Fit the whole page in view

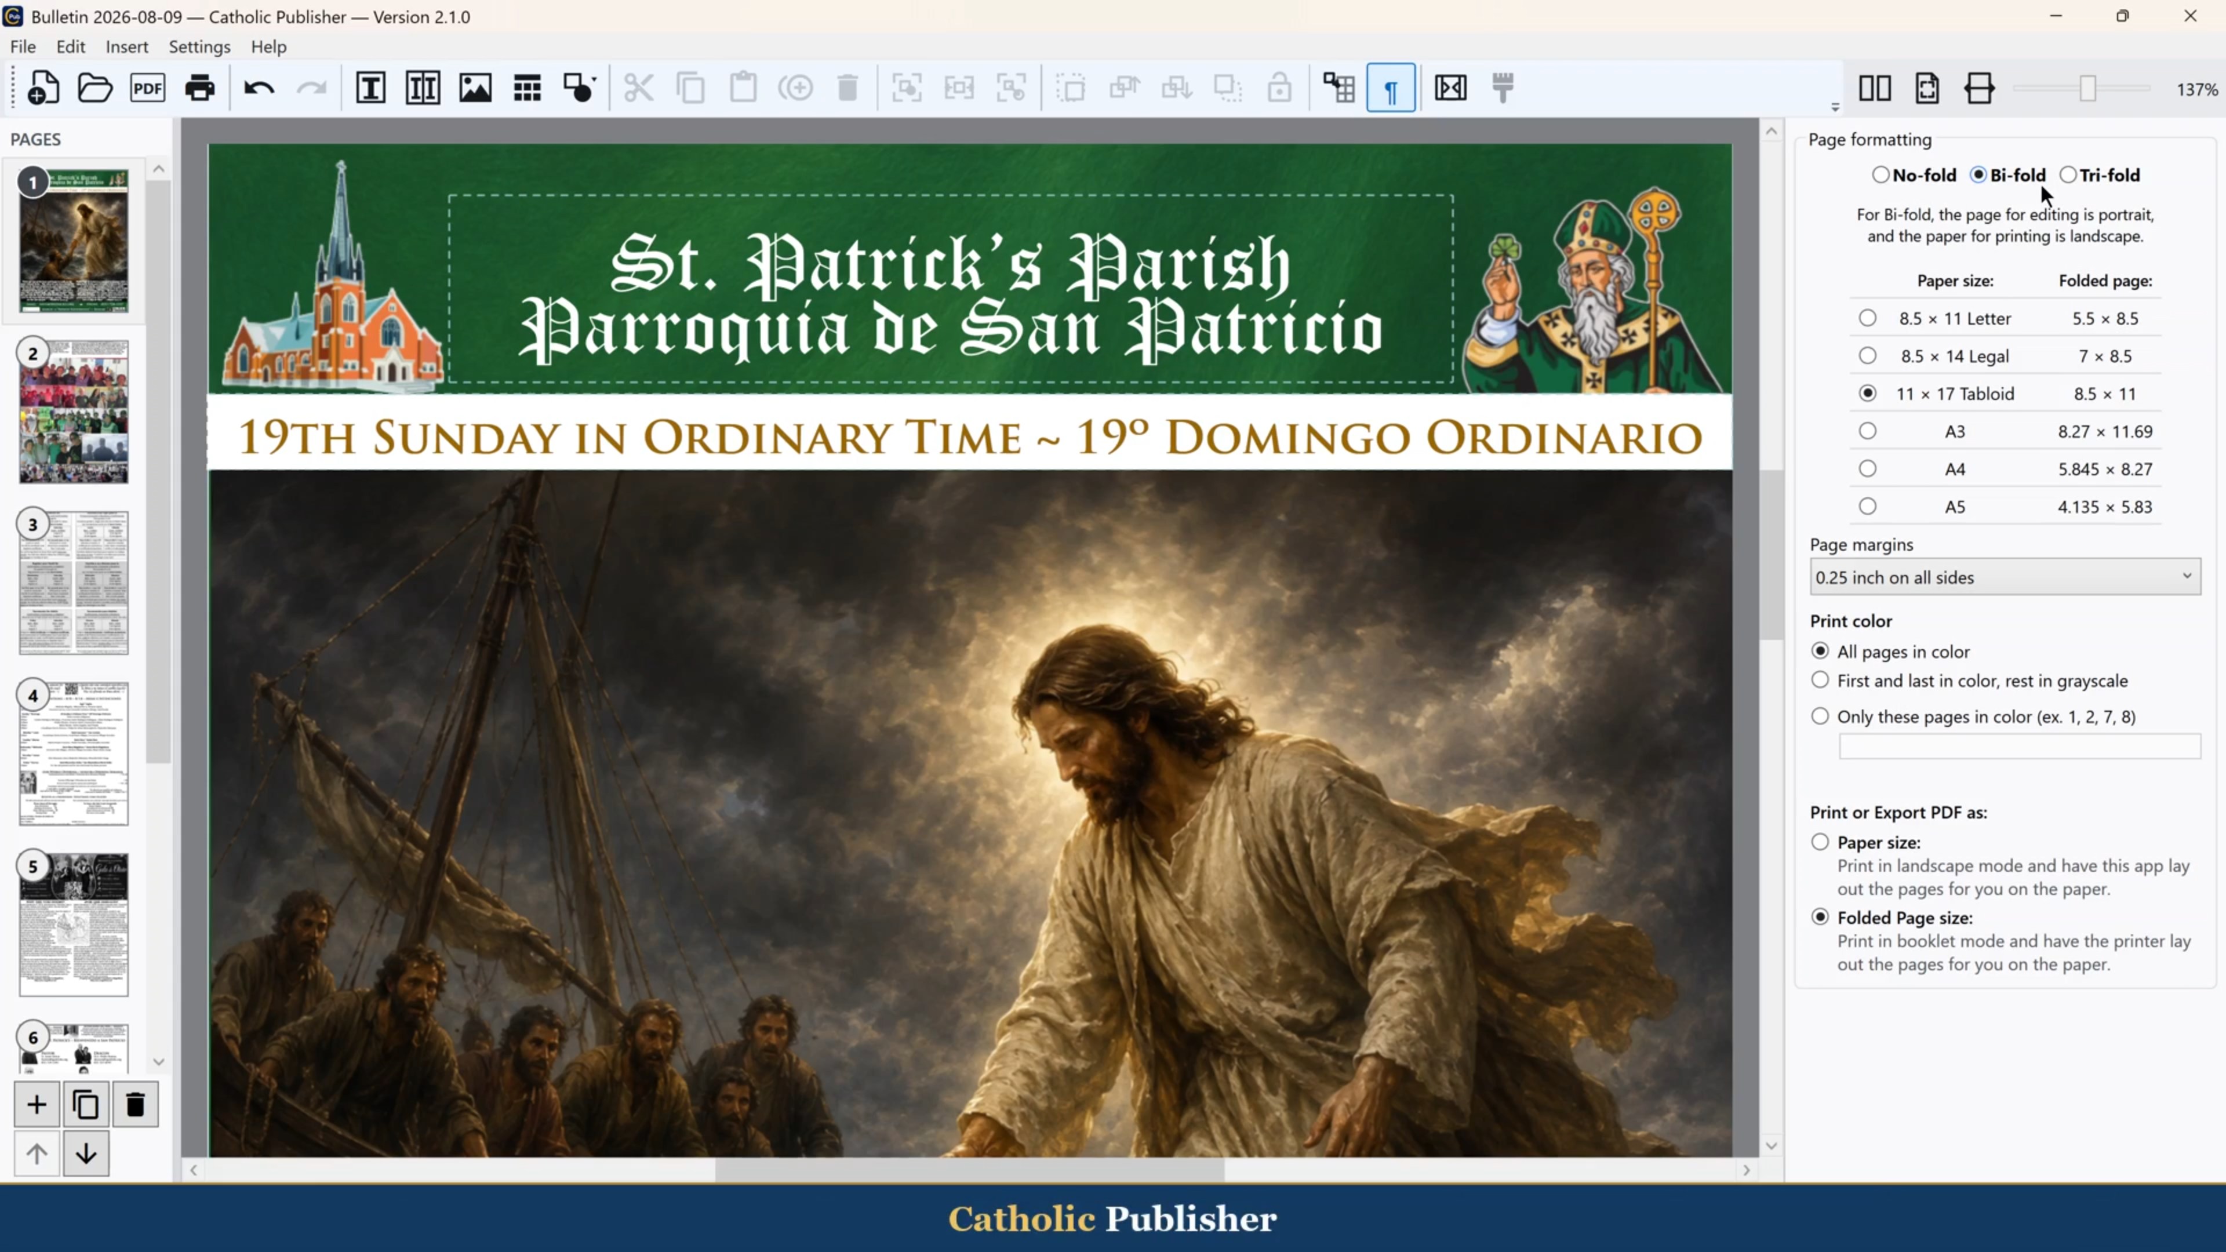click(1928, 88)
